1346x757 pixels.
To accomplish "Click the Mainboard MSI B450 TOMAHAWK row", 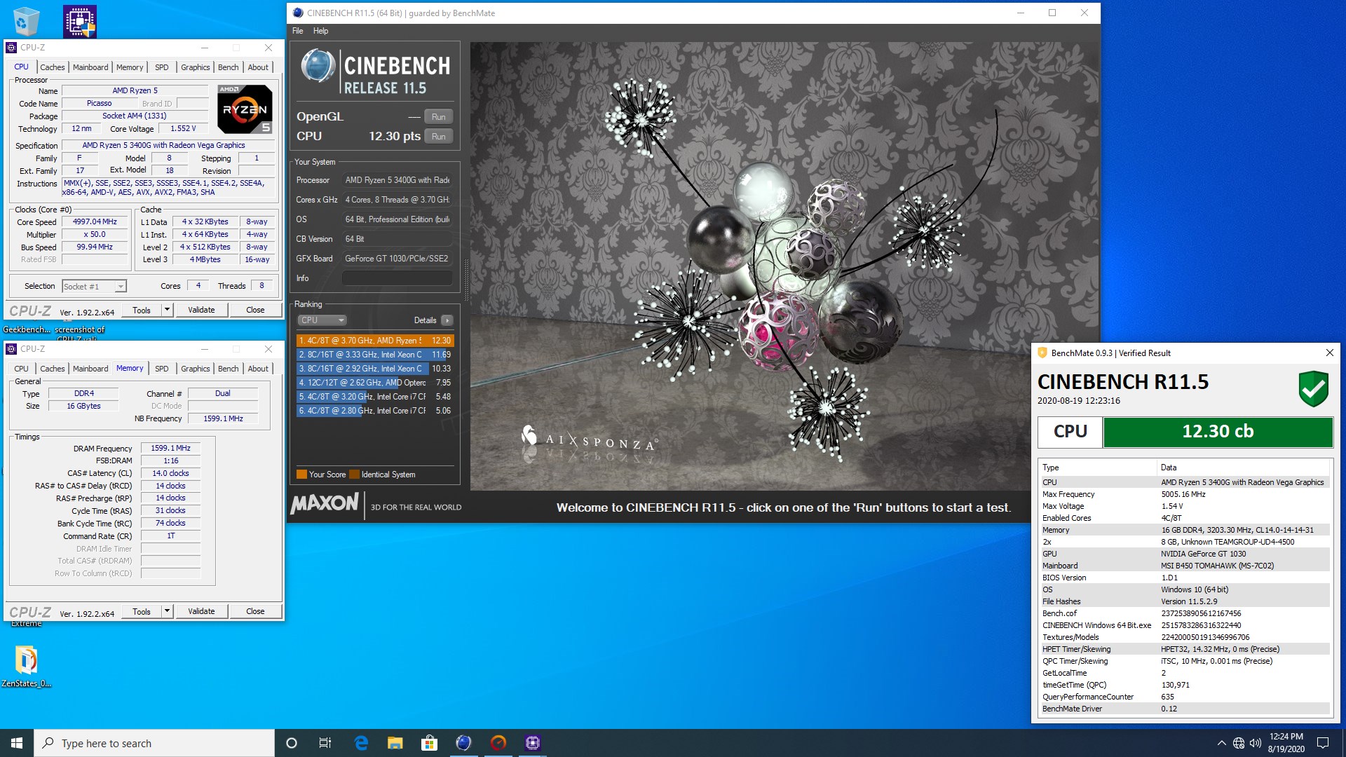I will click(1184, 566).
